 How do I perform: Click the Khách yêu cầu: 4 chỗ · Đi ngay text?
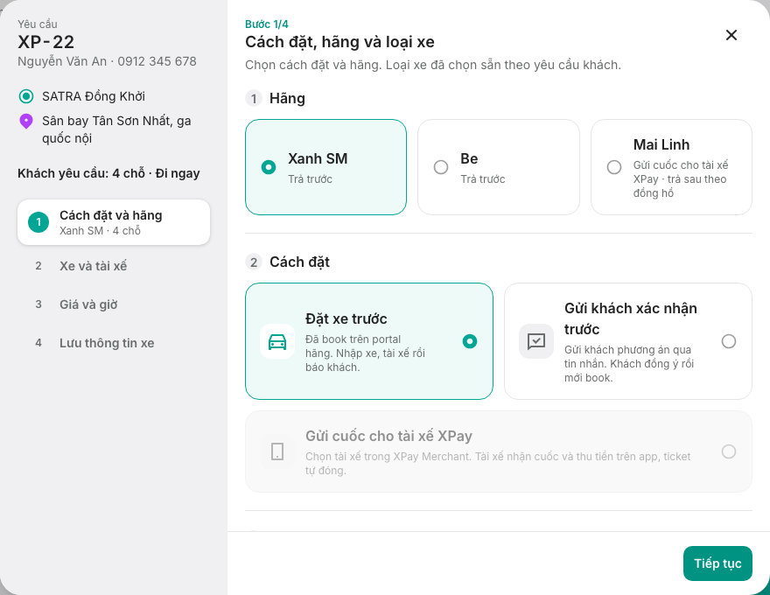(x=109, y=173)
